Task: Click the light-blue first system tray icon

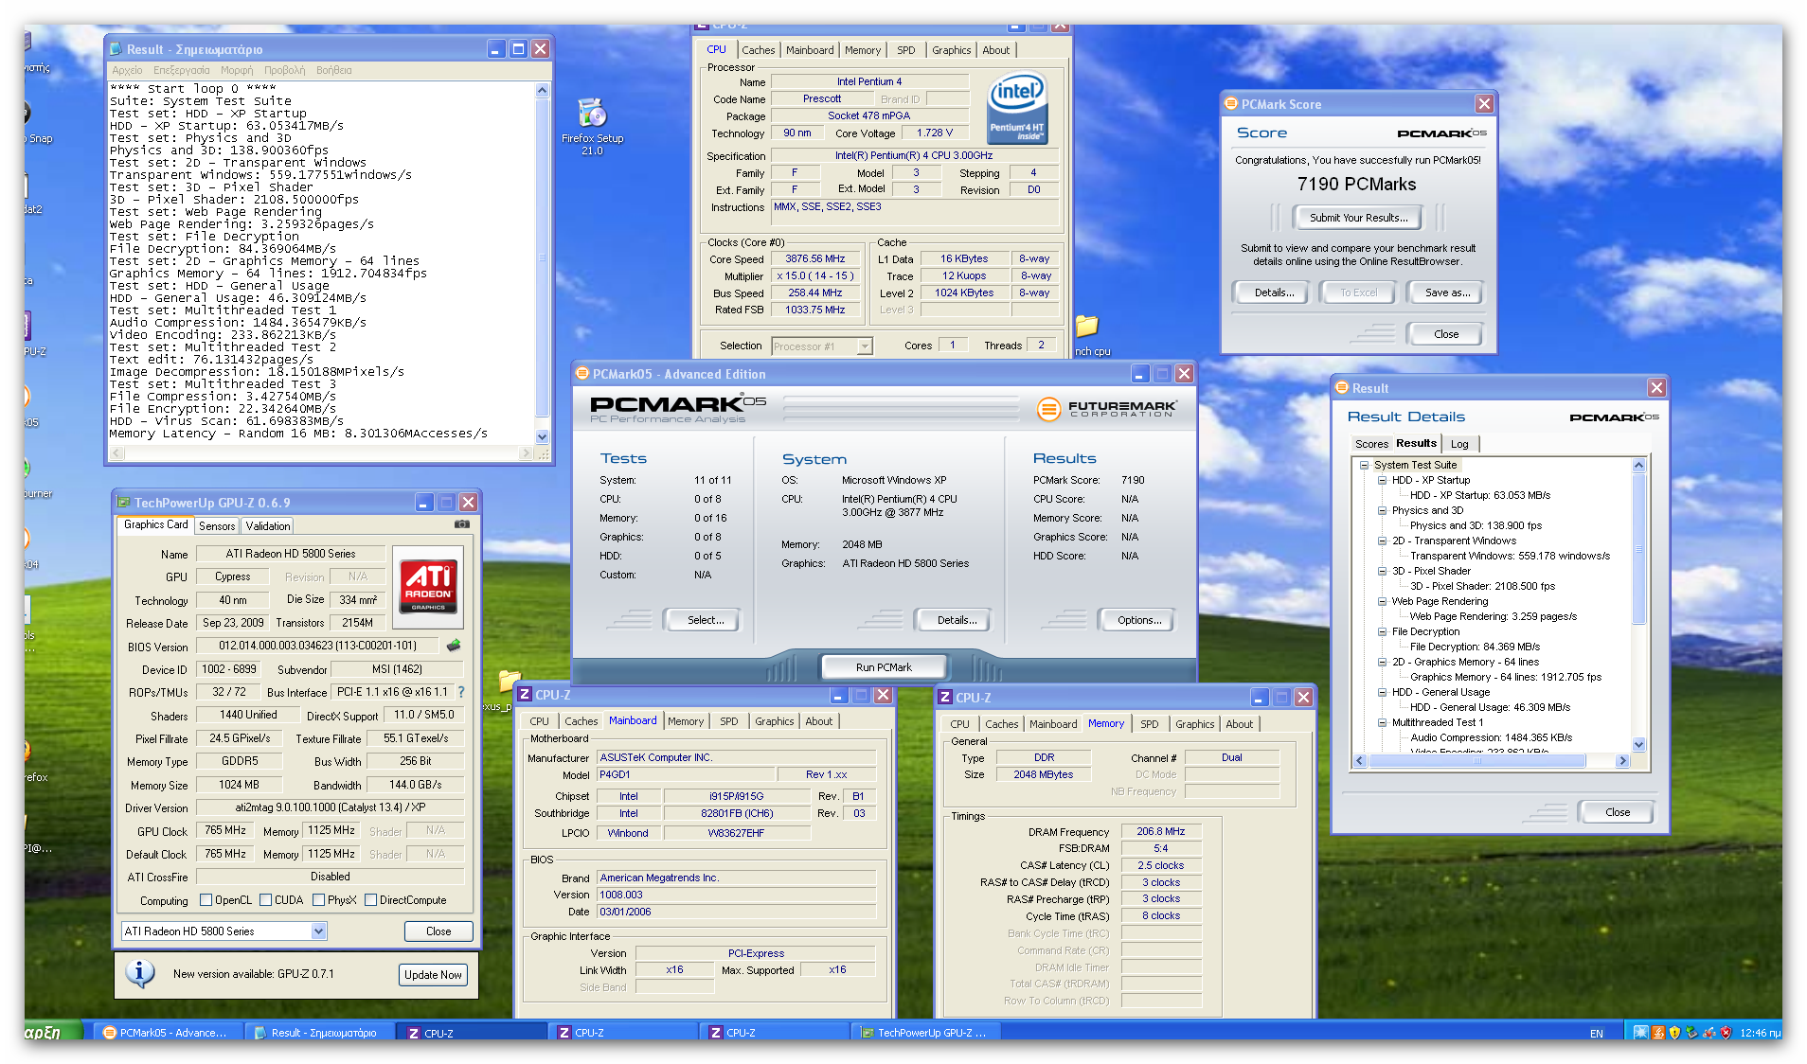Action: [x=1640, y=1033]
